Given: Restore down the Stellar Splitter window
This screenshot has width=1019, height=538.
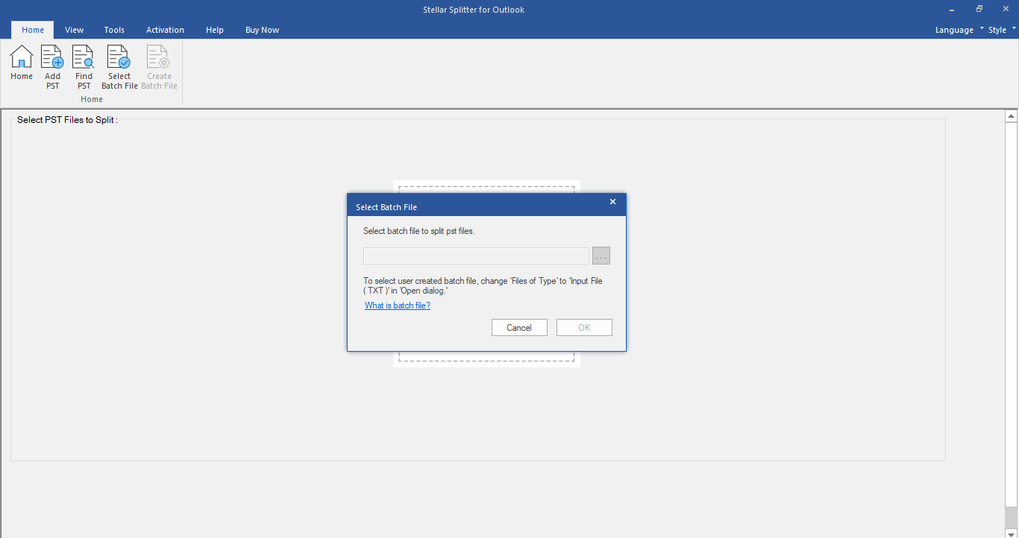Looking at the screenshot, I should (x=979, y=10).
